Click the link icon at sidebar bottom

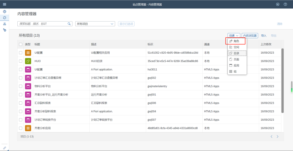[5, 148]
